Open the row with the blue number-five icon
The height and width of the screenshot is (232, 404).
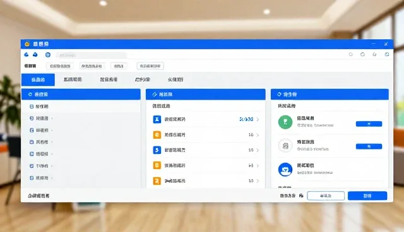pos(206,150)
